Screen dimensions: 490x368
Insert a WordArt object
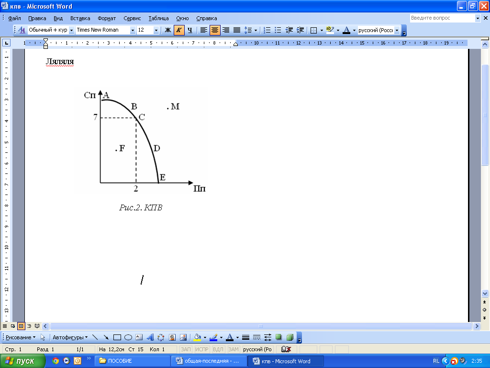pyautogui.click(x=150, y=337)
